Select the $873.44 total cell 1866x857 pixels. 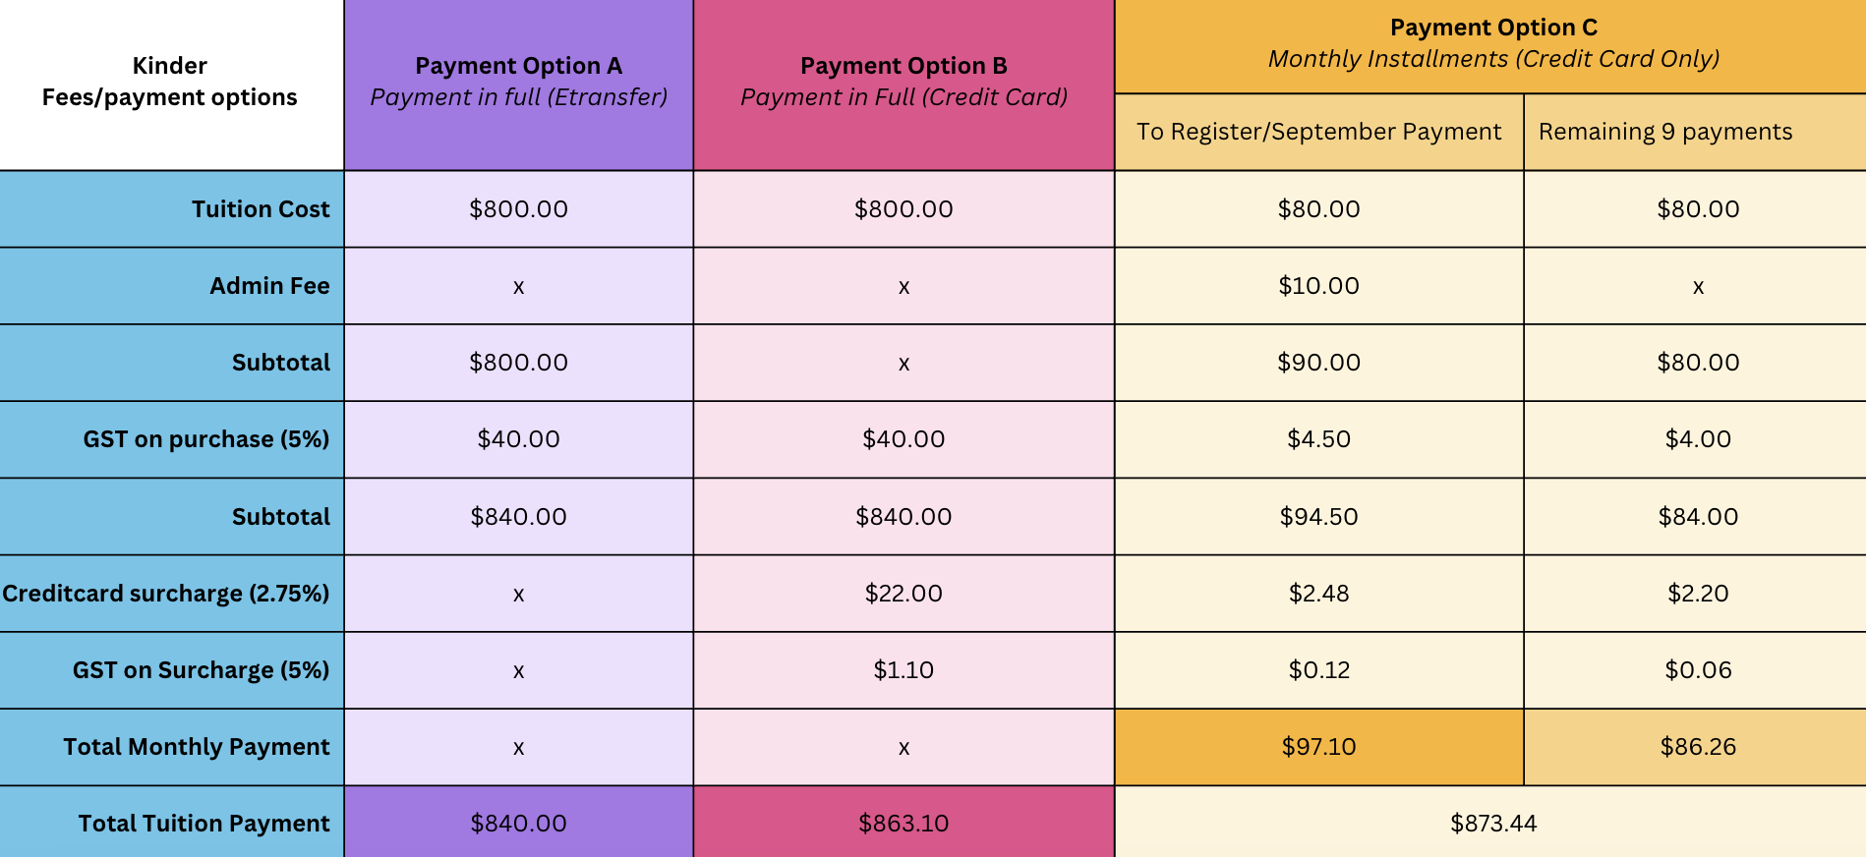pyautogui.click(x=1490, y=823)
